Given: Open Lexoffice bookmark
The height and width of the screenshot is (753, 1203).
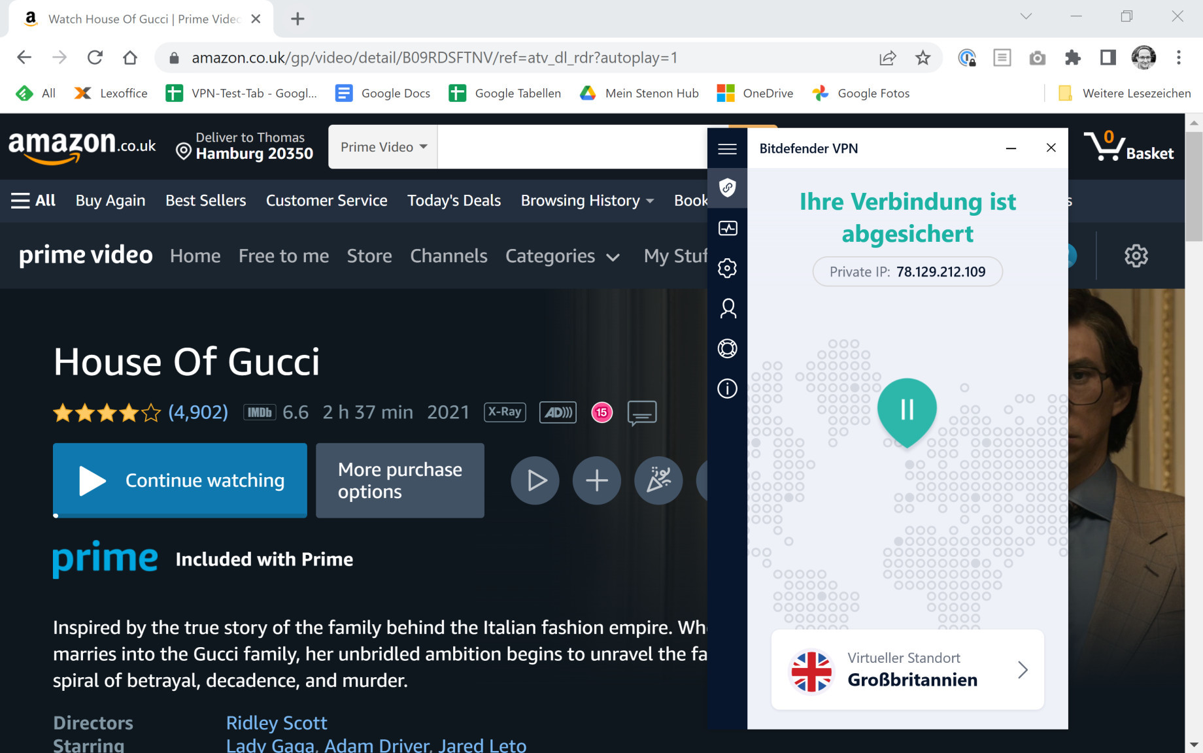Looking at the screenshot, I should pyautogui.click(x=110, y=93).
